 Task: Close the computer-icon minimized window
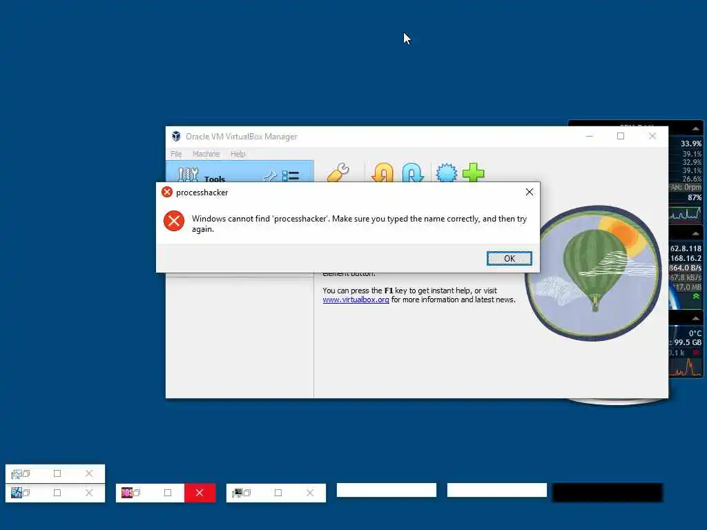310,493
